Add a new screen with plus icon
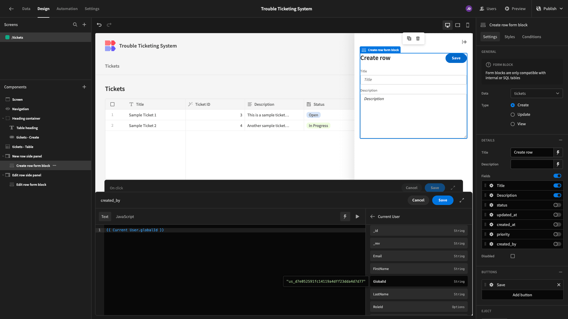Viewport: 568px width, 319px height. tap(84, 25)
